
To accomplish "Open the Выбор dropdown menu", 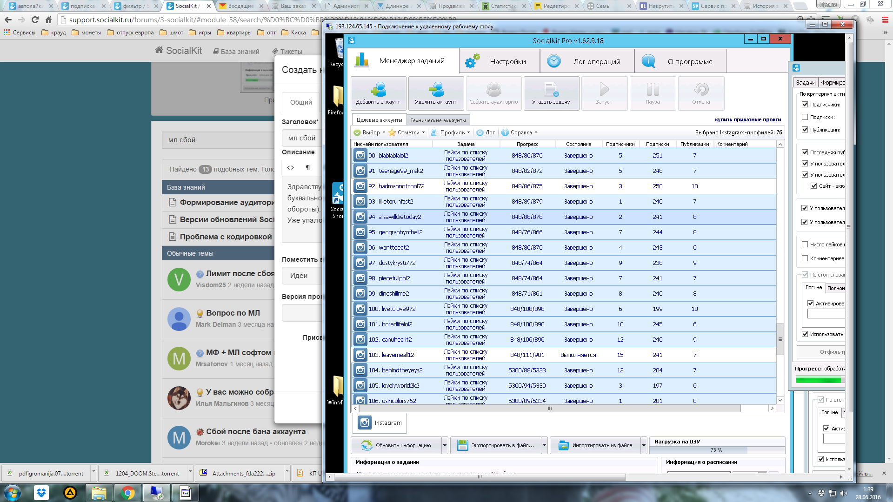I will 370,132.
